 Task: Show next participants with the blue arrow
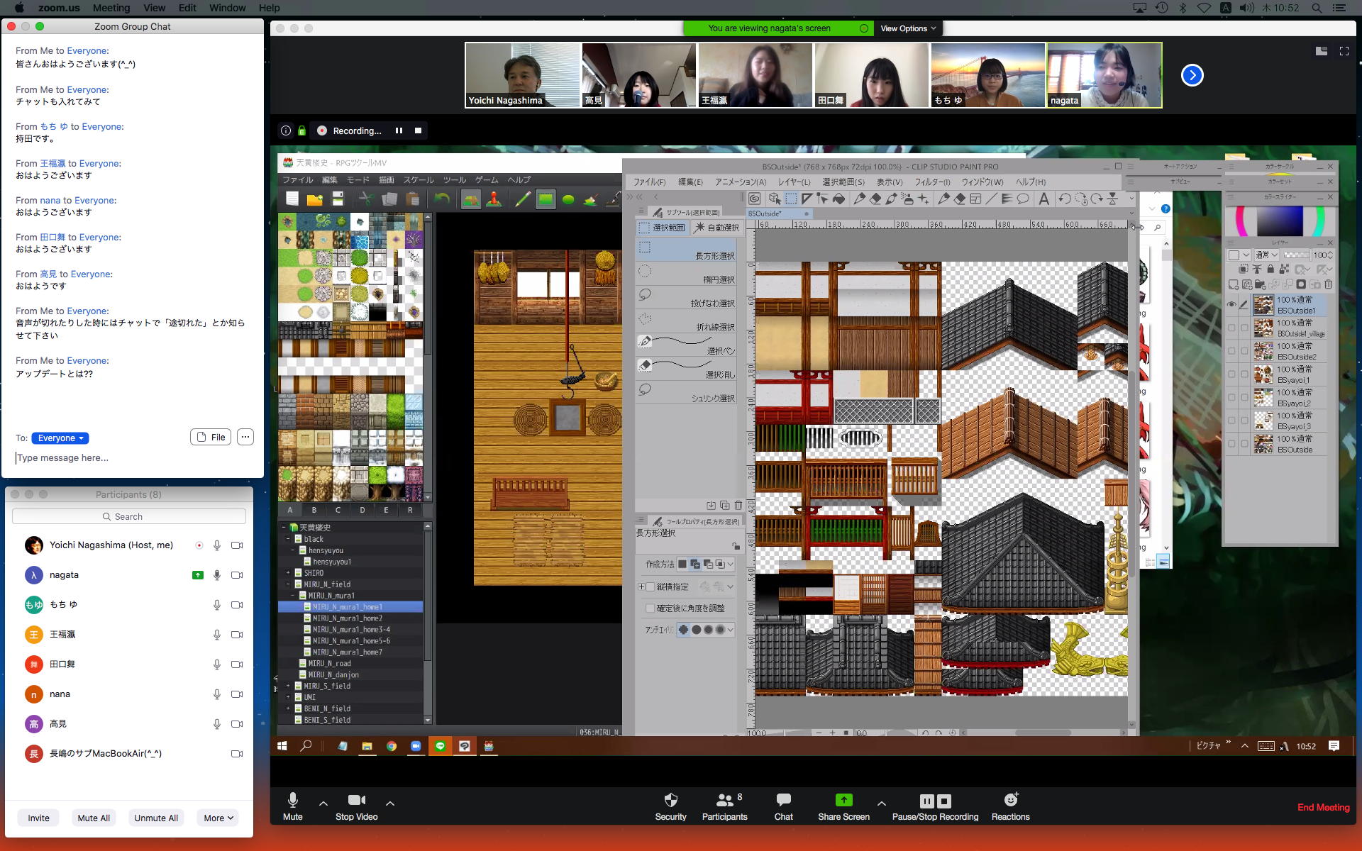click(1192, 75)
